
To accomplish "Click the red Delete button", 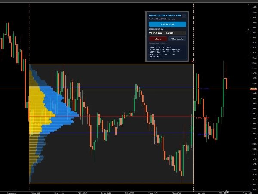I will point(158,39).
